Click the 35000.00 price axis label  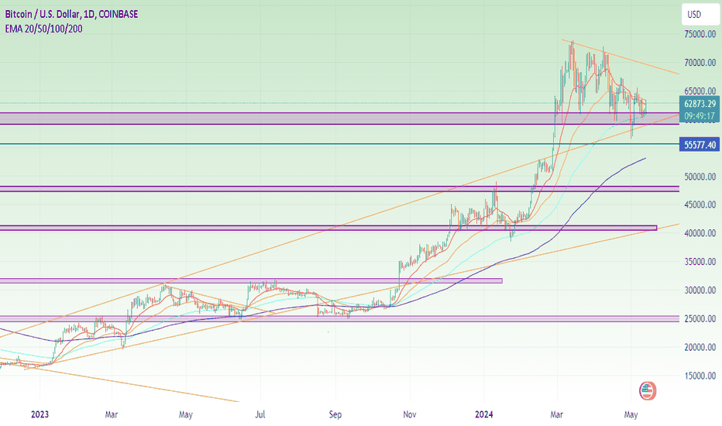point(700,262)
